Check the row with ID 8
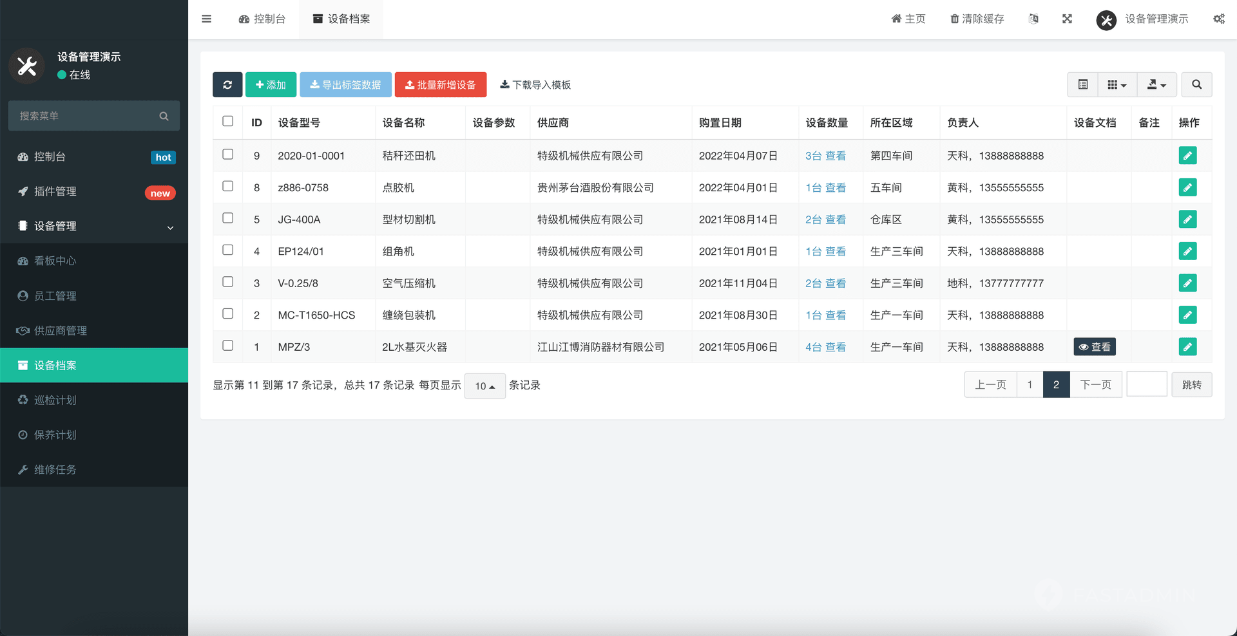 (x=227, y=186)
